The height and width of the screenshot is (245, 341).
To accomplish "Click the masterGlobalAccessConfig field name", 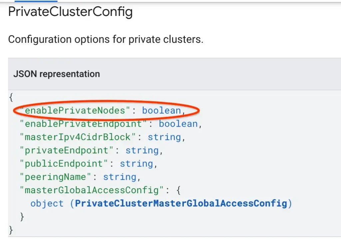I will point(92,190).
